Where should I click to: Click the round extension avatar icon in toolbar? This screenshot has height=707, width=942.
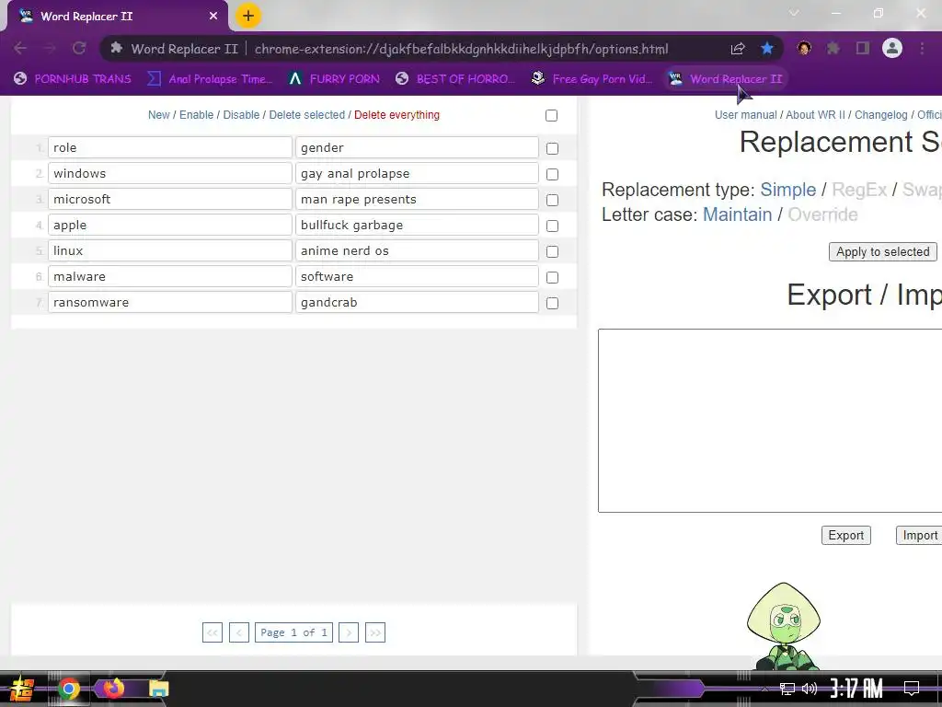click(804, 48)
